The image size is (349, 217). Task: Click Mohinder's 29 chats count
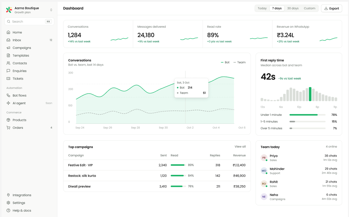click(x=331, y=169)
